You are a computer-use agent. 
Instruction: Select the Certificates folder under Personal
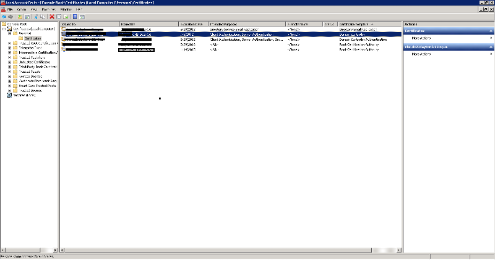click(x=33, y=38)
